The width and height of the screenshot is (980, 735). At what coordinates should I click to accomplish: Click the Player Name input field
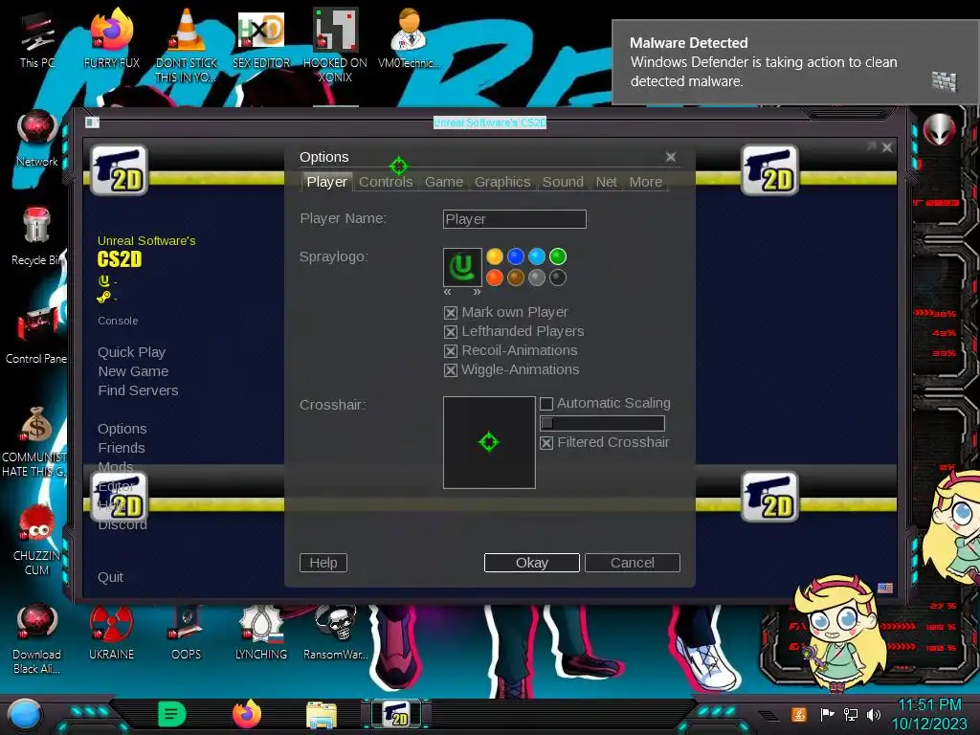(x=514, y=219)
